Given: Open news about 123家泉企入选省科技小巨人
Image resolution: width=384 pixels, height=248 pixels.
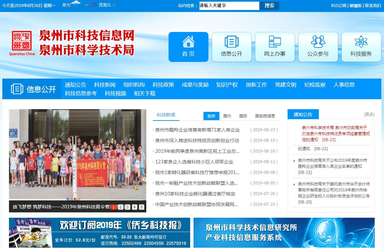Looking at the screenshot, I should coord(194,162).
